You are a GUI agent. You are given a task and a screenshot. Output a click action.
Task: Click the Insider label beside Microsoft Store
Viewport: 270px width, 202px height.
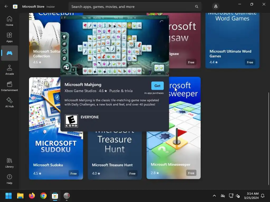pyautogui.click(x=51, y=7)
